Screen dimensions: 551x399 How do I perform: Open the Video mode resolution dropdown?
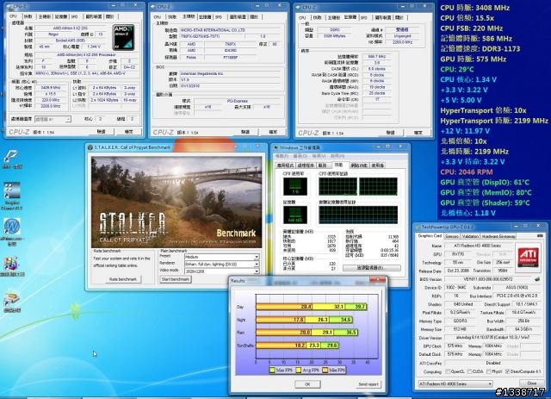[222, 271]
